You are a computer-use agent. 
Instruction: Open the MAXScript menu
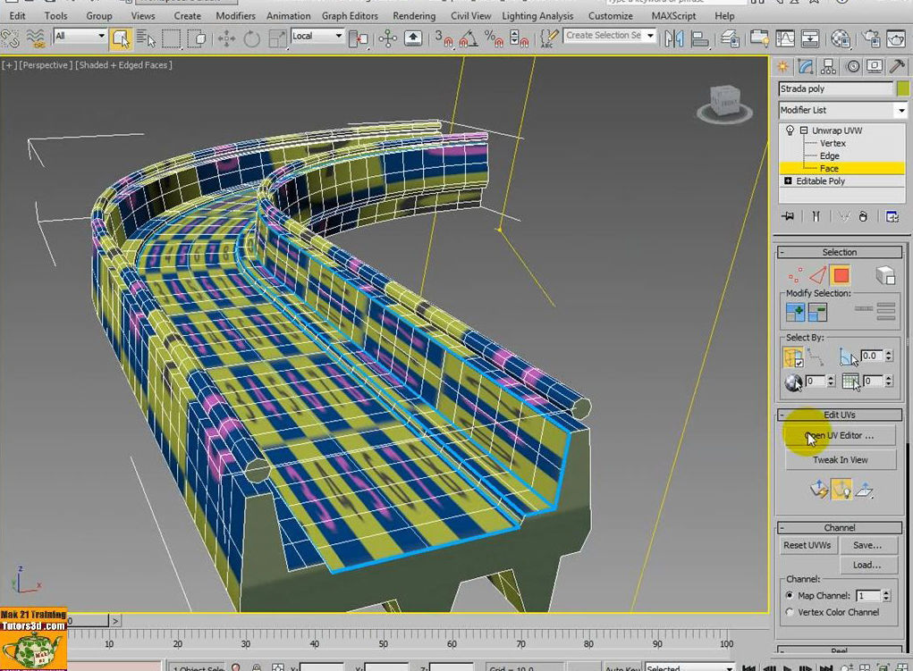(673, 16)
